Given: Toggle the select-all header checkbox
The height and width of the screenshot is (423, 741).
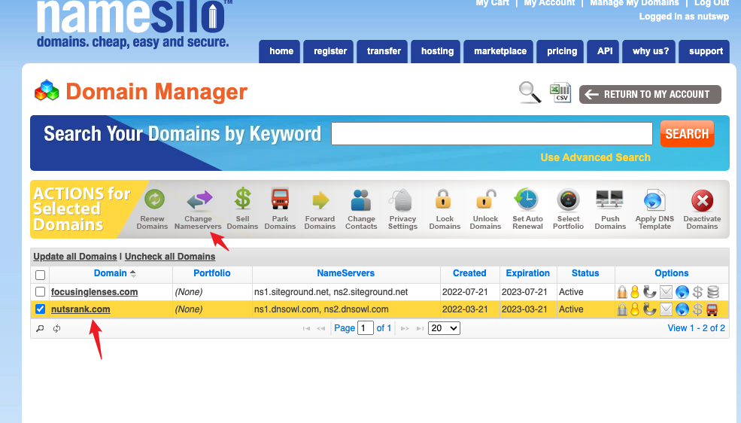Looking at the screenshot, I should (41, 275).
